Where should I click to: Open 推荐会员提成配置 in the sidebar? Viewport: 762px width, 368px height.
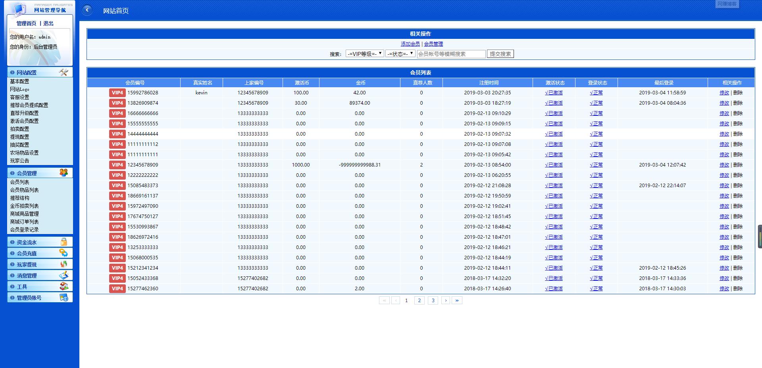tap(29, 105)
